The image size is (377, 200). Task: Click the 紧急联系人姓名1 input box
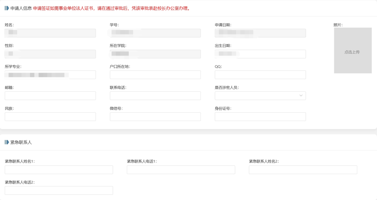[x=59, y=170]
